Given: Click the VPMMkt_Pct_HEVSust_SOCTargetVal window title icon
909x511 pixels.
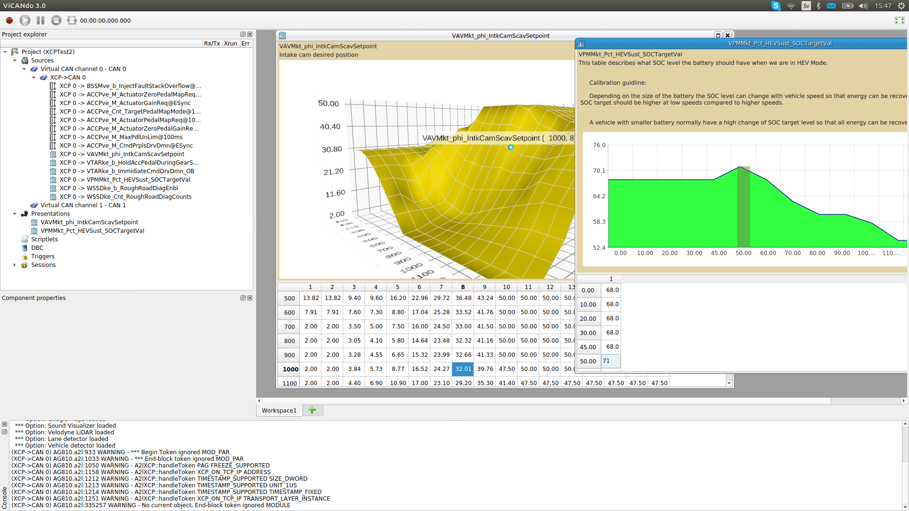Looking at the screenshot, I should 581,44.
